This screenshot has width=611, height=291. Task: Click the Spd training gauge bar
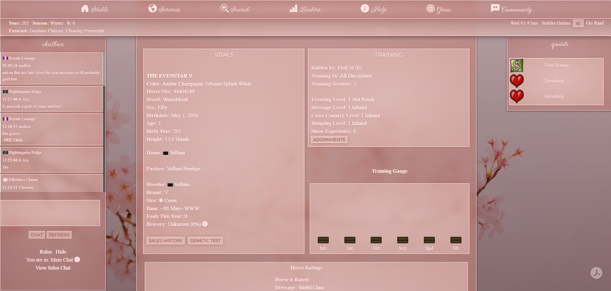[429, 240]
